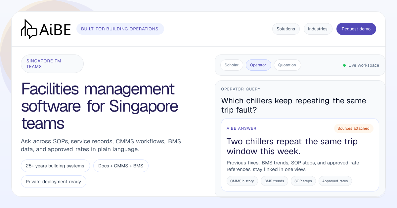Click the 'Which chillers keep repeating' query text
Image resolution: width=397 pixels, height=208 pixels.
point(293,105)
